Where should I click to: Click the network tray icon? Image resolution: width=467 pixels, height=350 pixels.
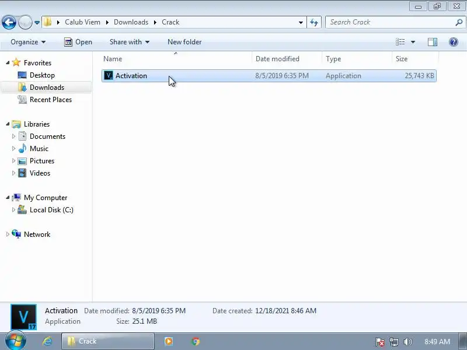(x=393, y=342)
